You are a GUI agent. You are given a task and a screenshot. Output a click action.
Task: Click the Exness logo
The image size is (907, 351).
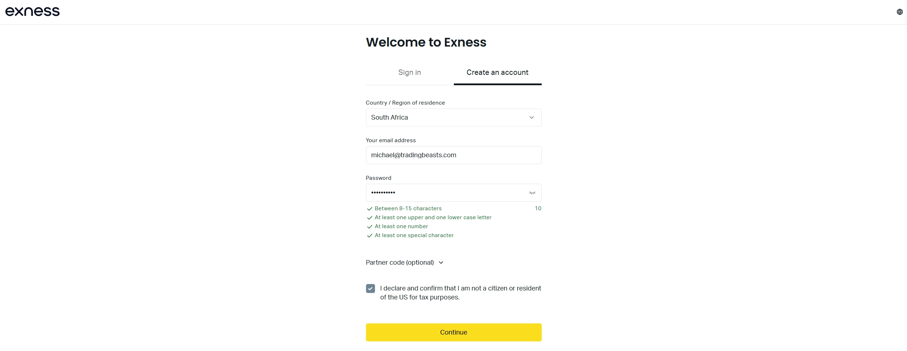[x=32, y=11]
